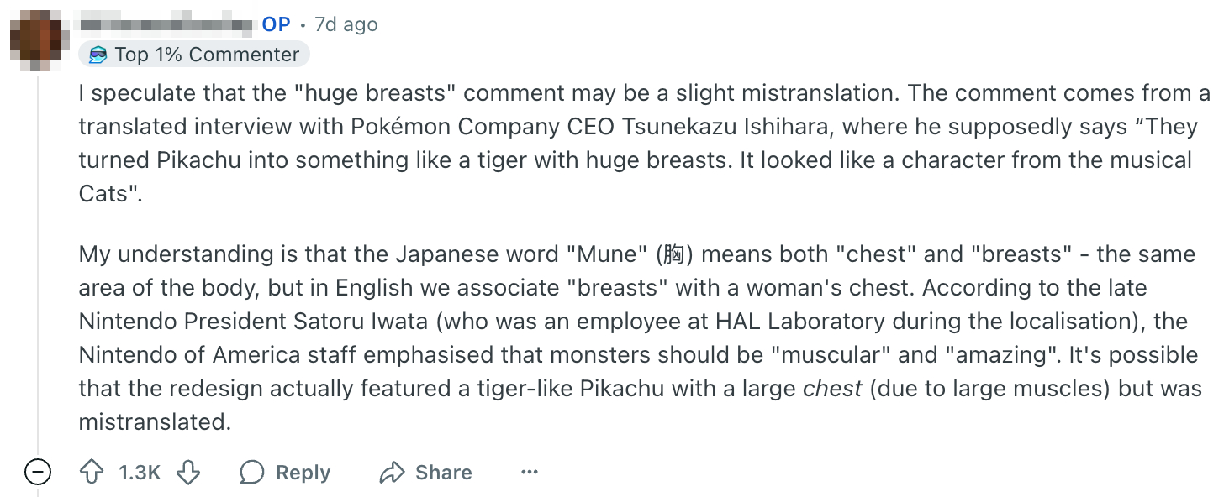Collapse the comment using the minus icon
The height and width of the screenshot is (497, 1224).
(36, 472)
